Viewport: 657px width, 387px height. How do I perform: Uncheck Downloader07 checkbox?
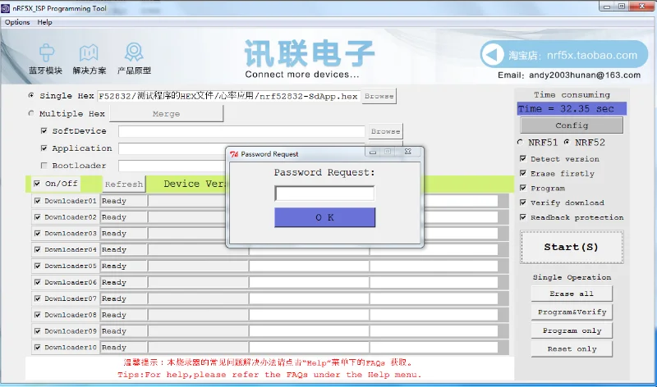pos(38,298)
